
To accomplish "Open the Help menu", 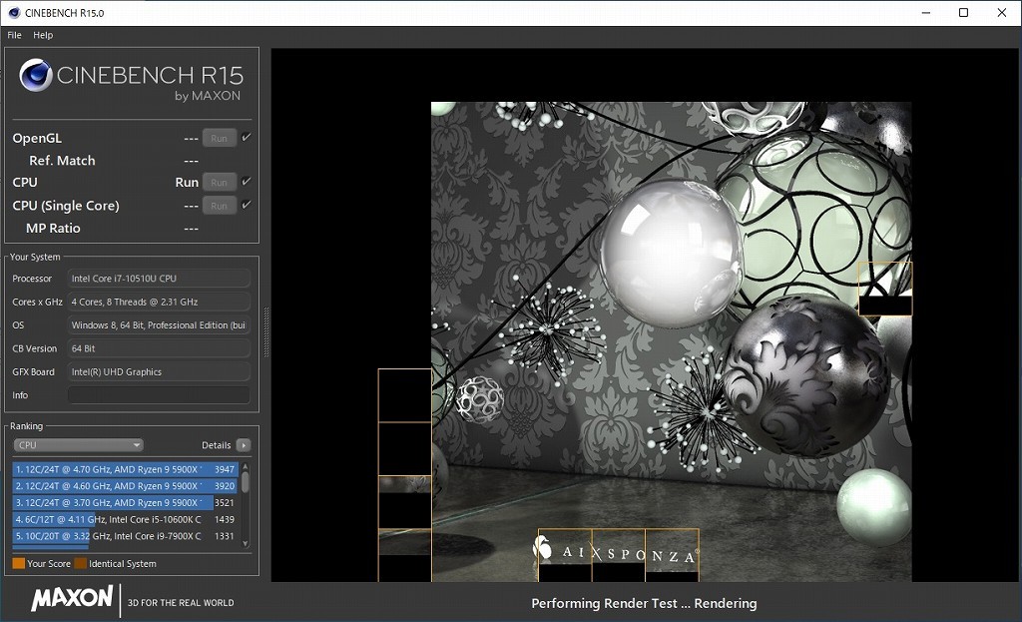I will (x=43, y=35).
